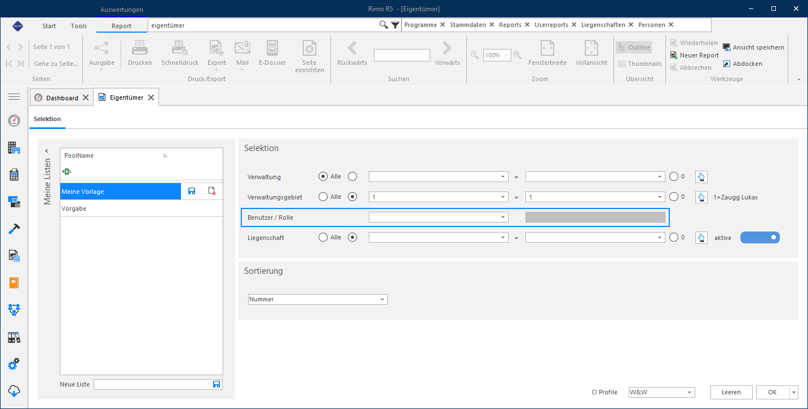The image size is (808, 409).
Task: Open the cloud download icon in the sidebar
Action: click(14, 391)
